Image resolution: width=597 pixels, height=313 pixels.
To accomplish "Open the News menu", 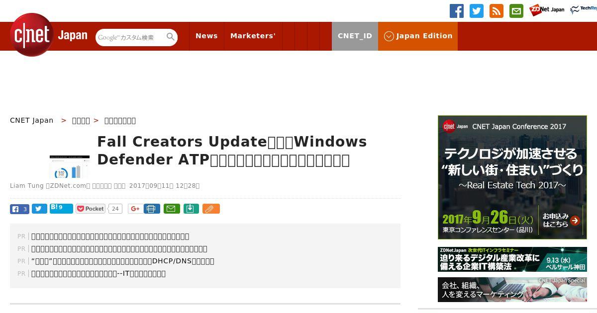I will pyautogui.click(x=206, y=36).
